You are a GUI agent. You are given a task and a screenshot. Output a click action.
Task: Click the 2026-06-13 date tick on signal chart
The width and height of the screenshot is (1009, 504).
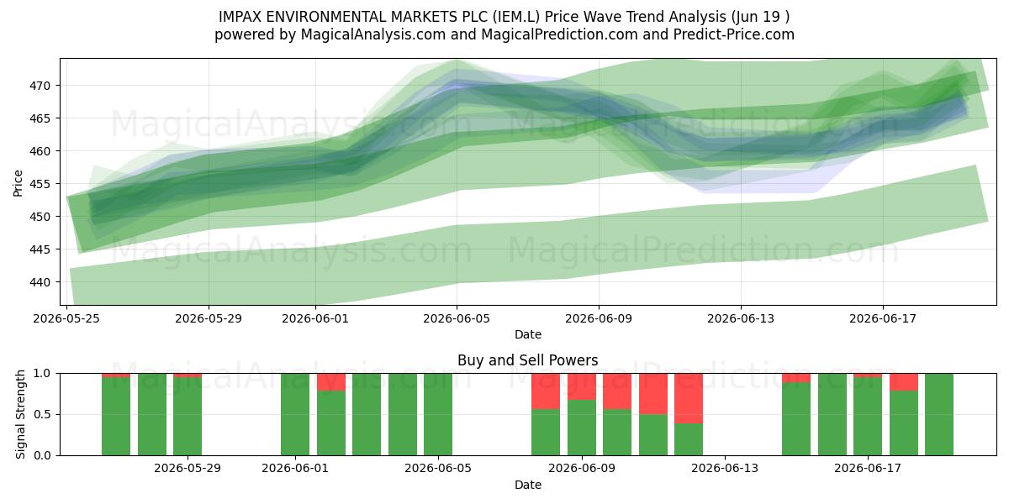pyautogui.click(x=724, y=469)
